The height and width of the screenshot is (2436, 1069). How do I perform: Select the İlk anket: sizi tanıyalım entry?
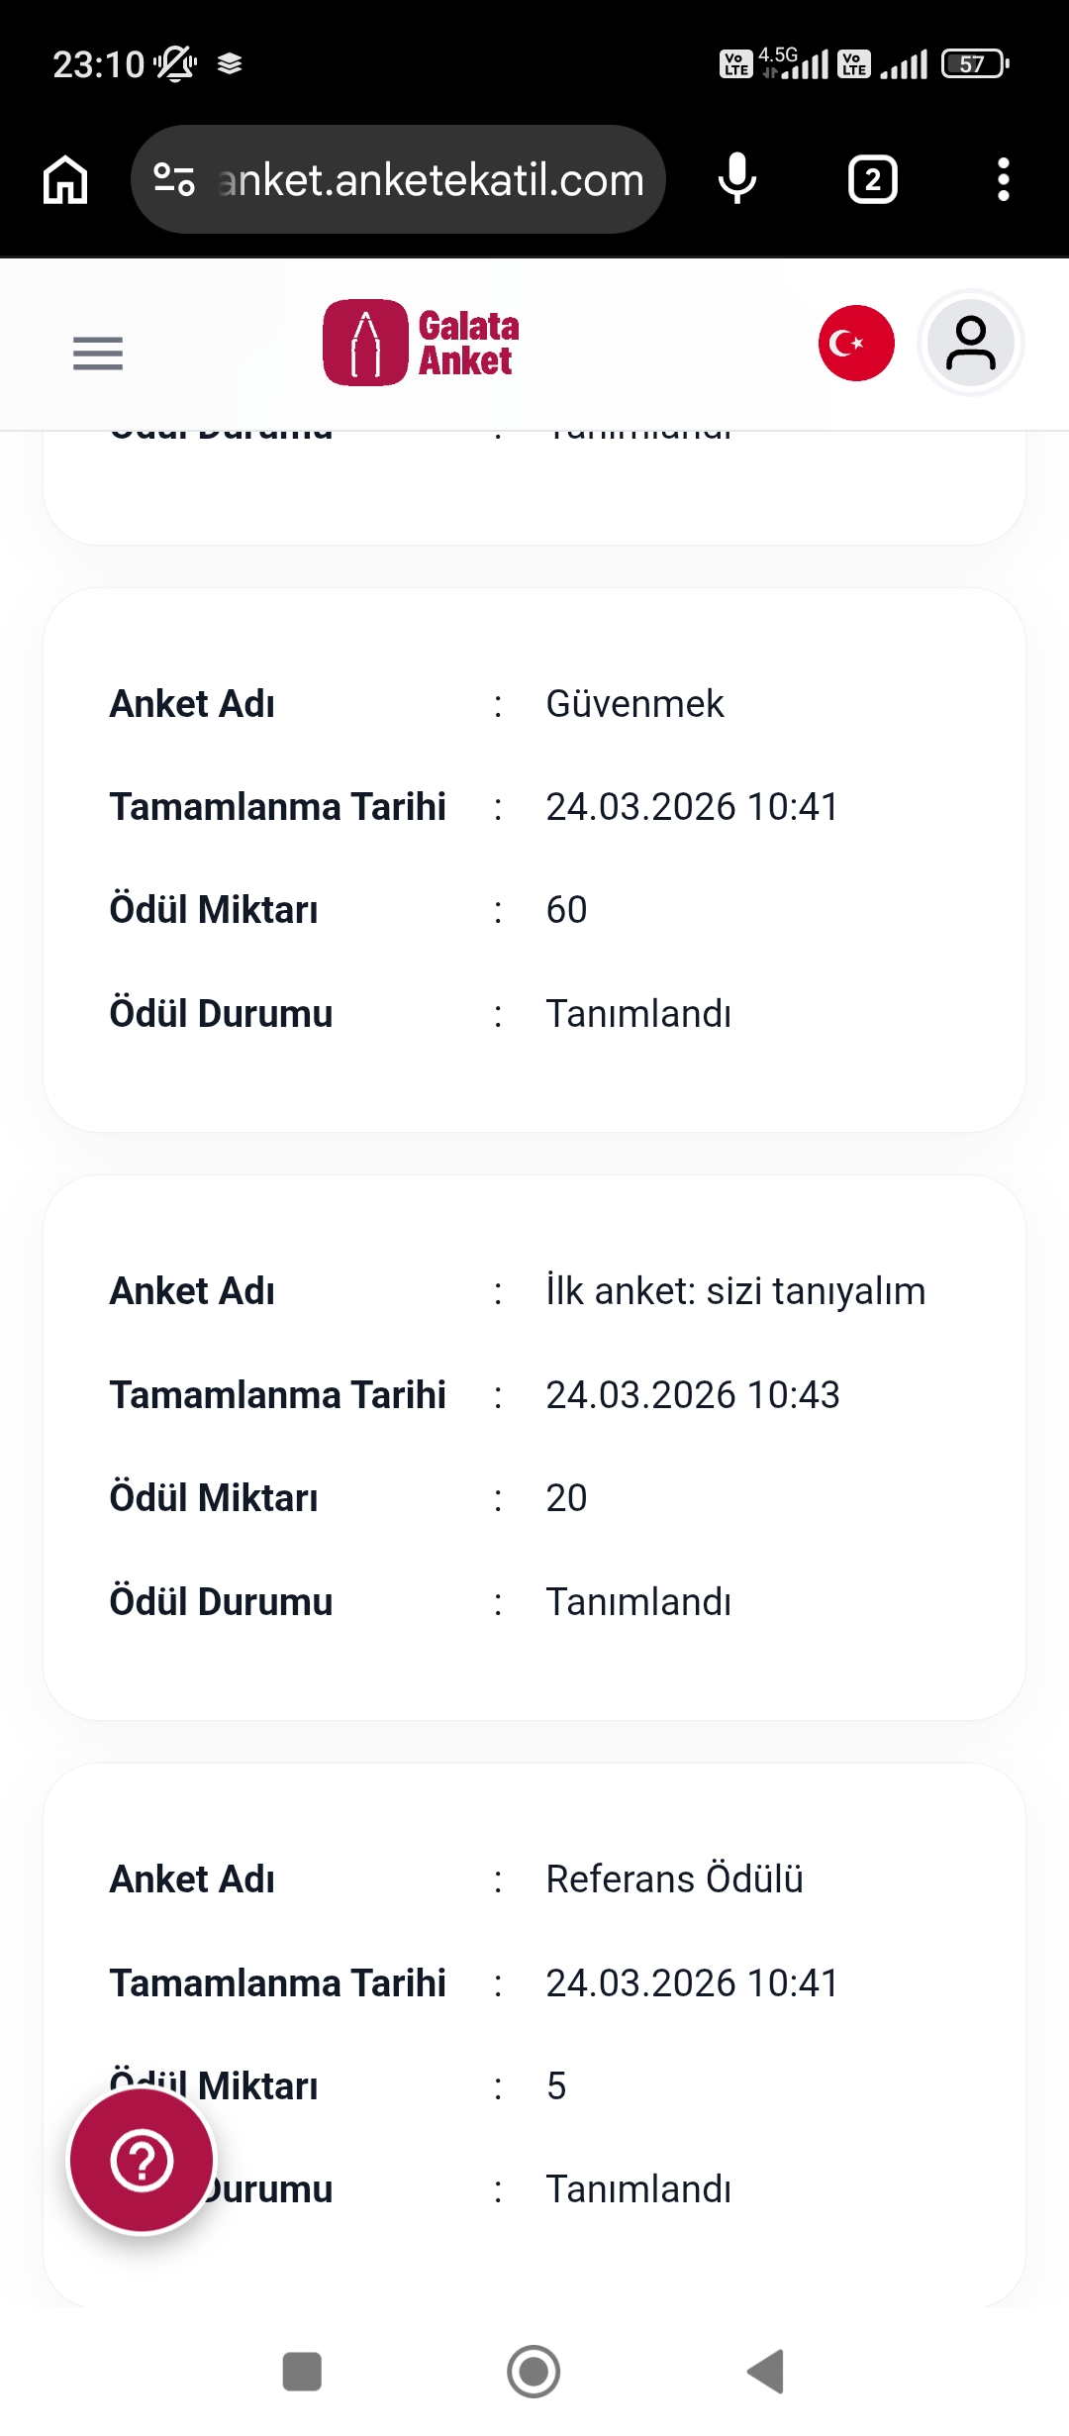[735, 1291]
